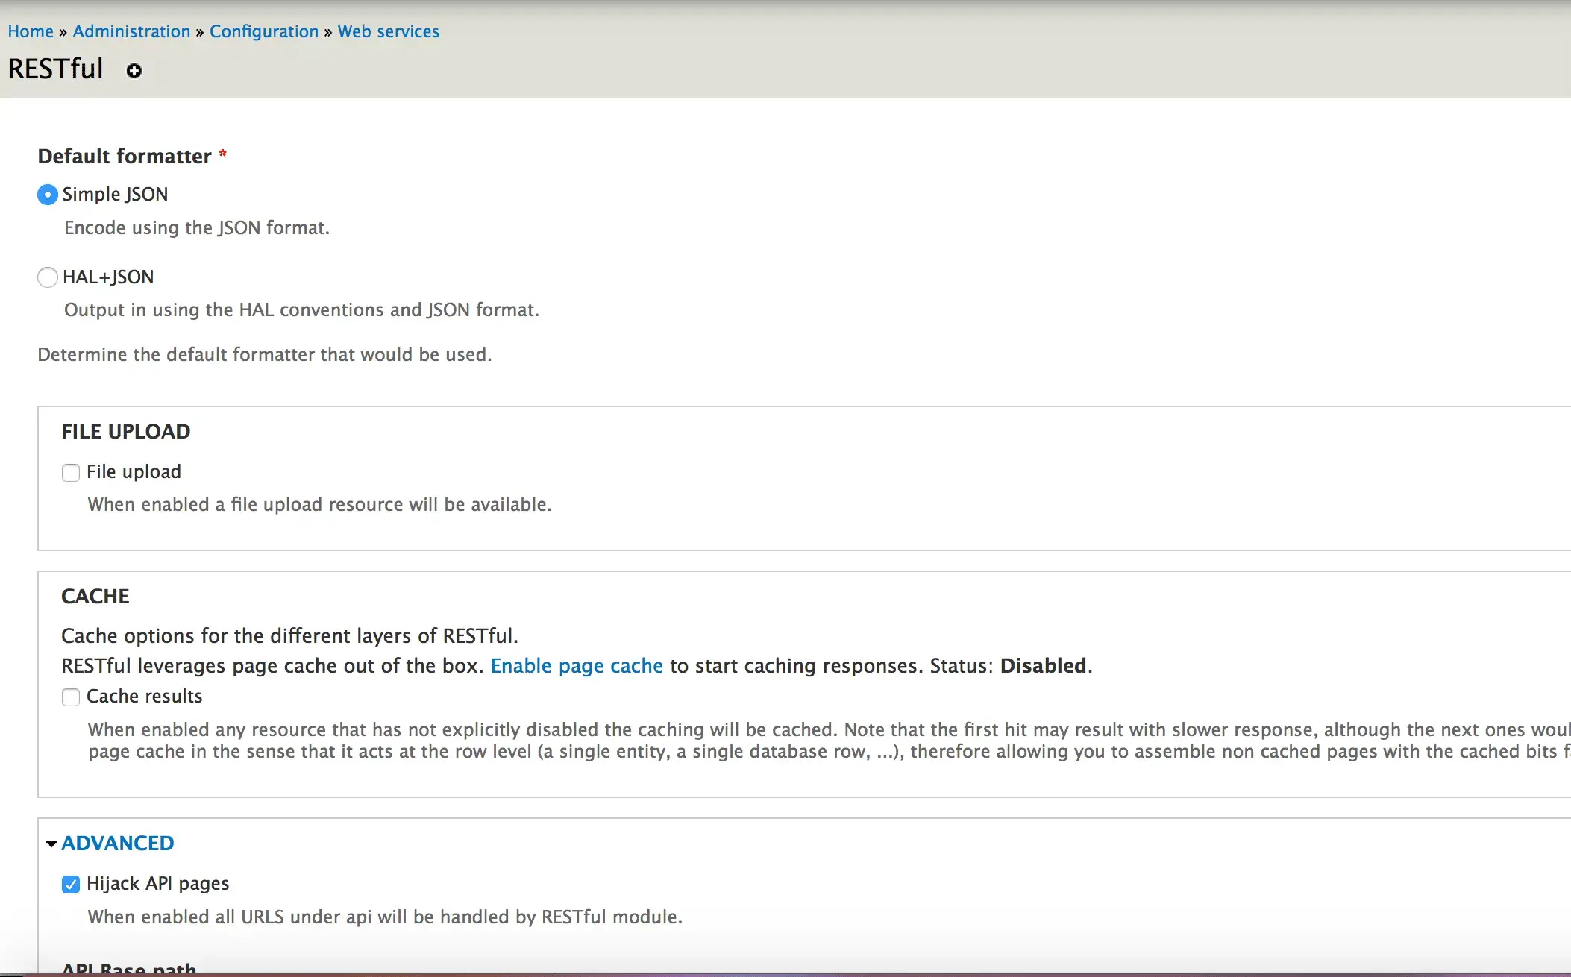Go to Home breadcrumb link
Image resolution: width=1571 pixels, height=977 pixels.
coord(31,31)
